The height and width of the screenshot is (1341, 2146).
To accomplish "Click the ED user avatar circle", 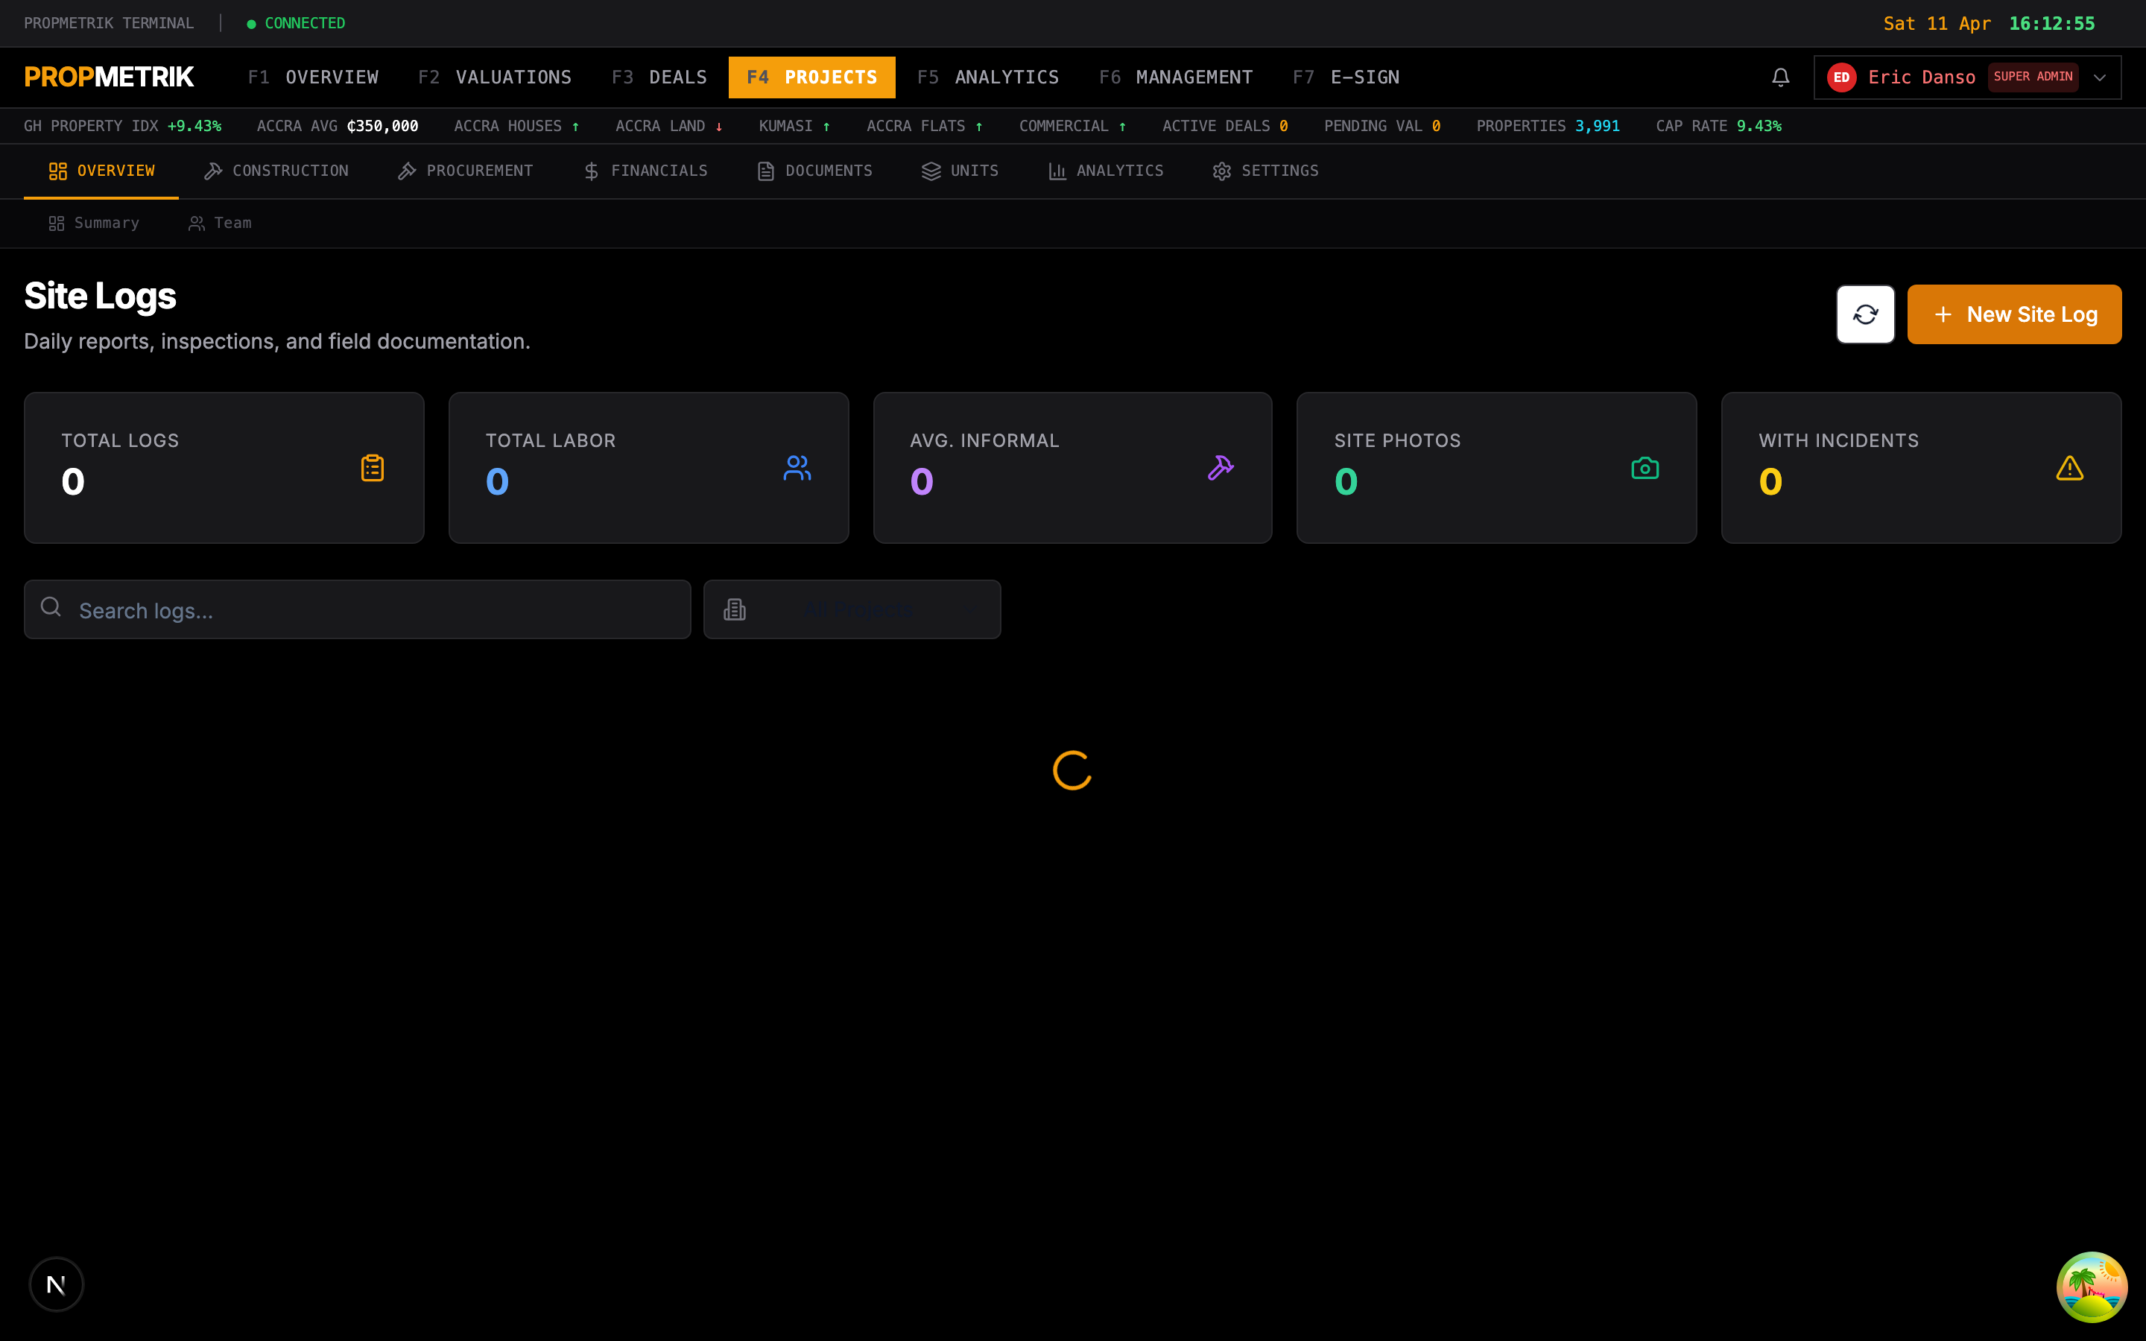I will (x=1842, y=77).
